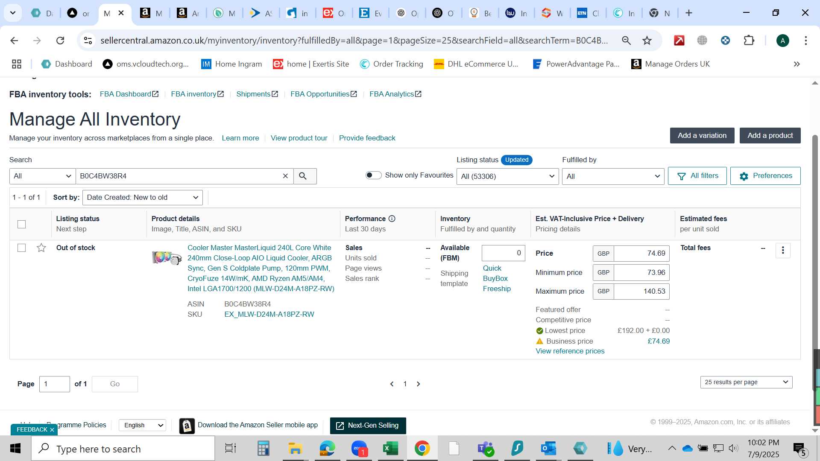Viewport: 820px width, 461px height.
Task: Click View reference prices link
Action: (570, 351)
